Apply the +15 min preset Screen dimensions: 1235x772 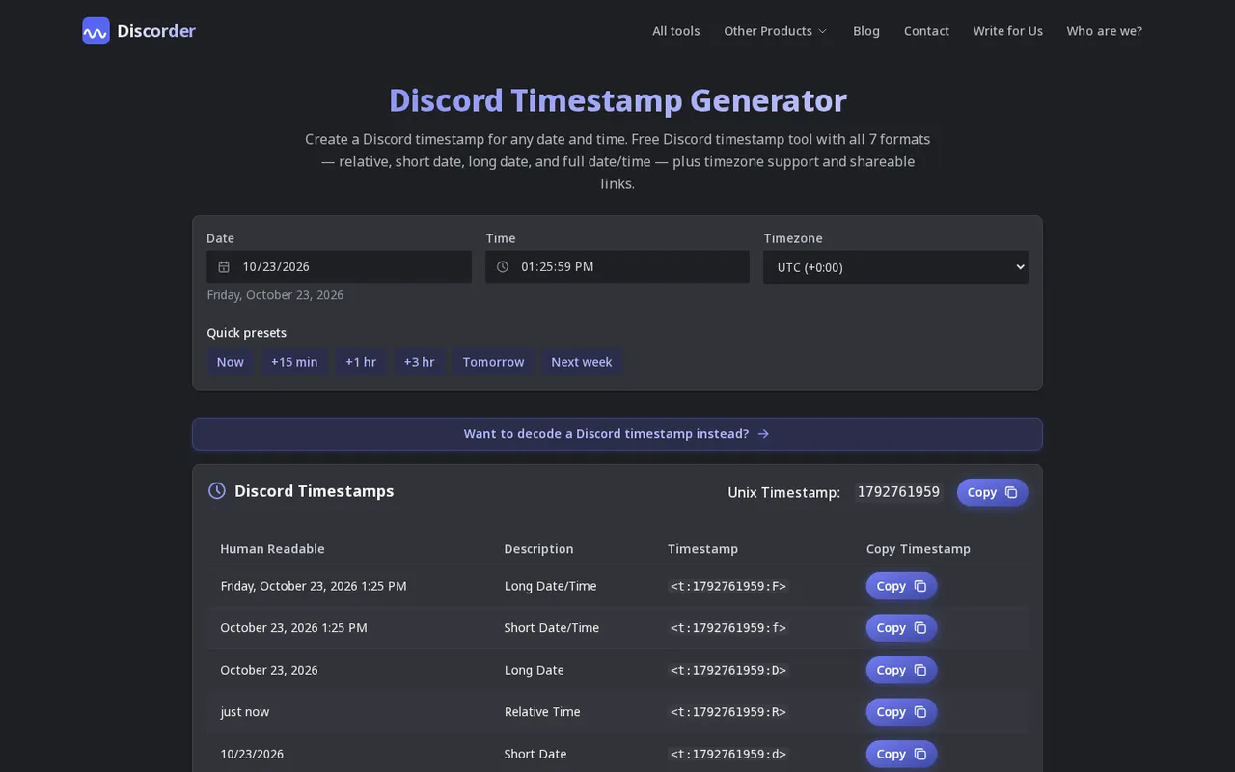click(294, 362)
